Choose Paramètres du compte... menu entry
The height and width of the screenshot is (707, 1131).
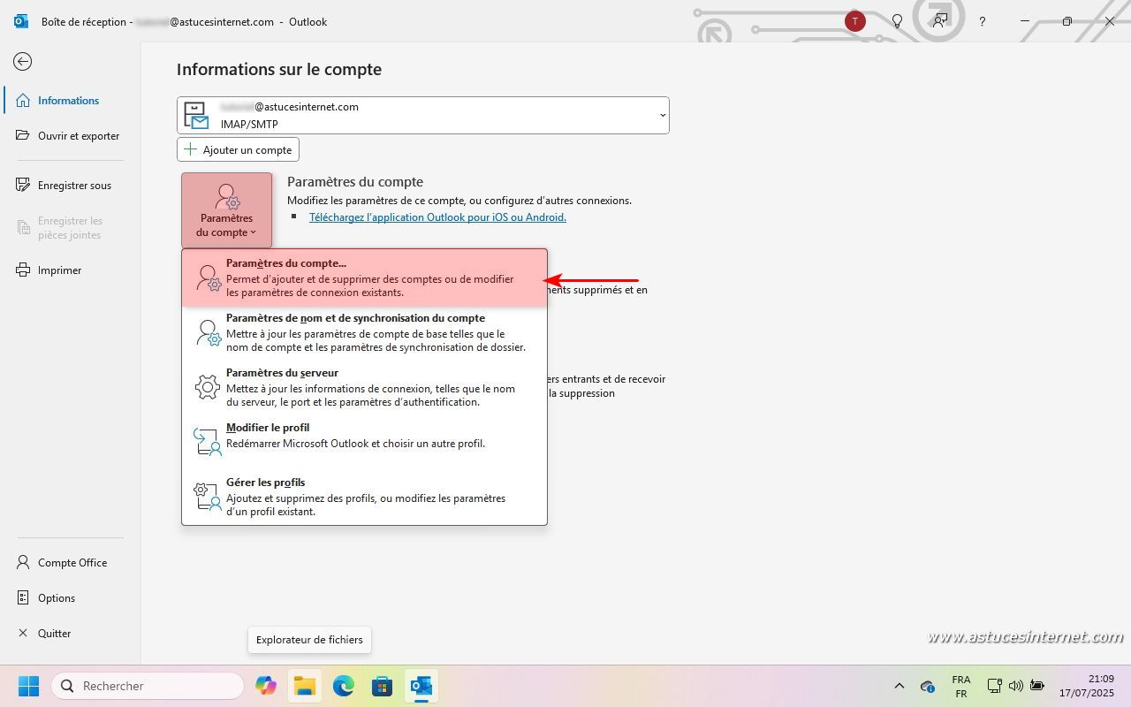364,277
